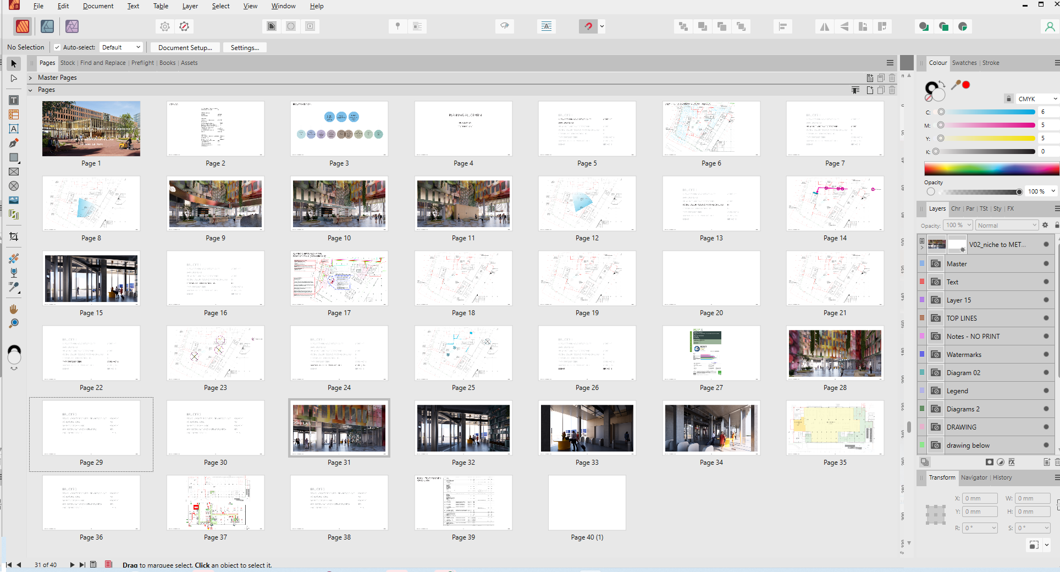The width and height of the screenshot is (1060, 572).
Task: Hide the Notes - NO PRINT layer
Action: pyautogui.click(x=1046, y=337)
